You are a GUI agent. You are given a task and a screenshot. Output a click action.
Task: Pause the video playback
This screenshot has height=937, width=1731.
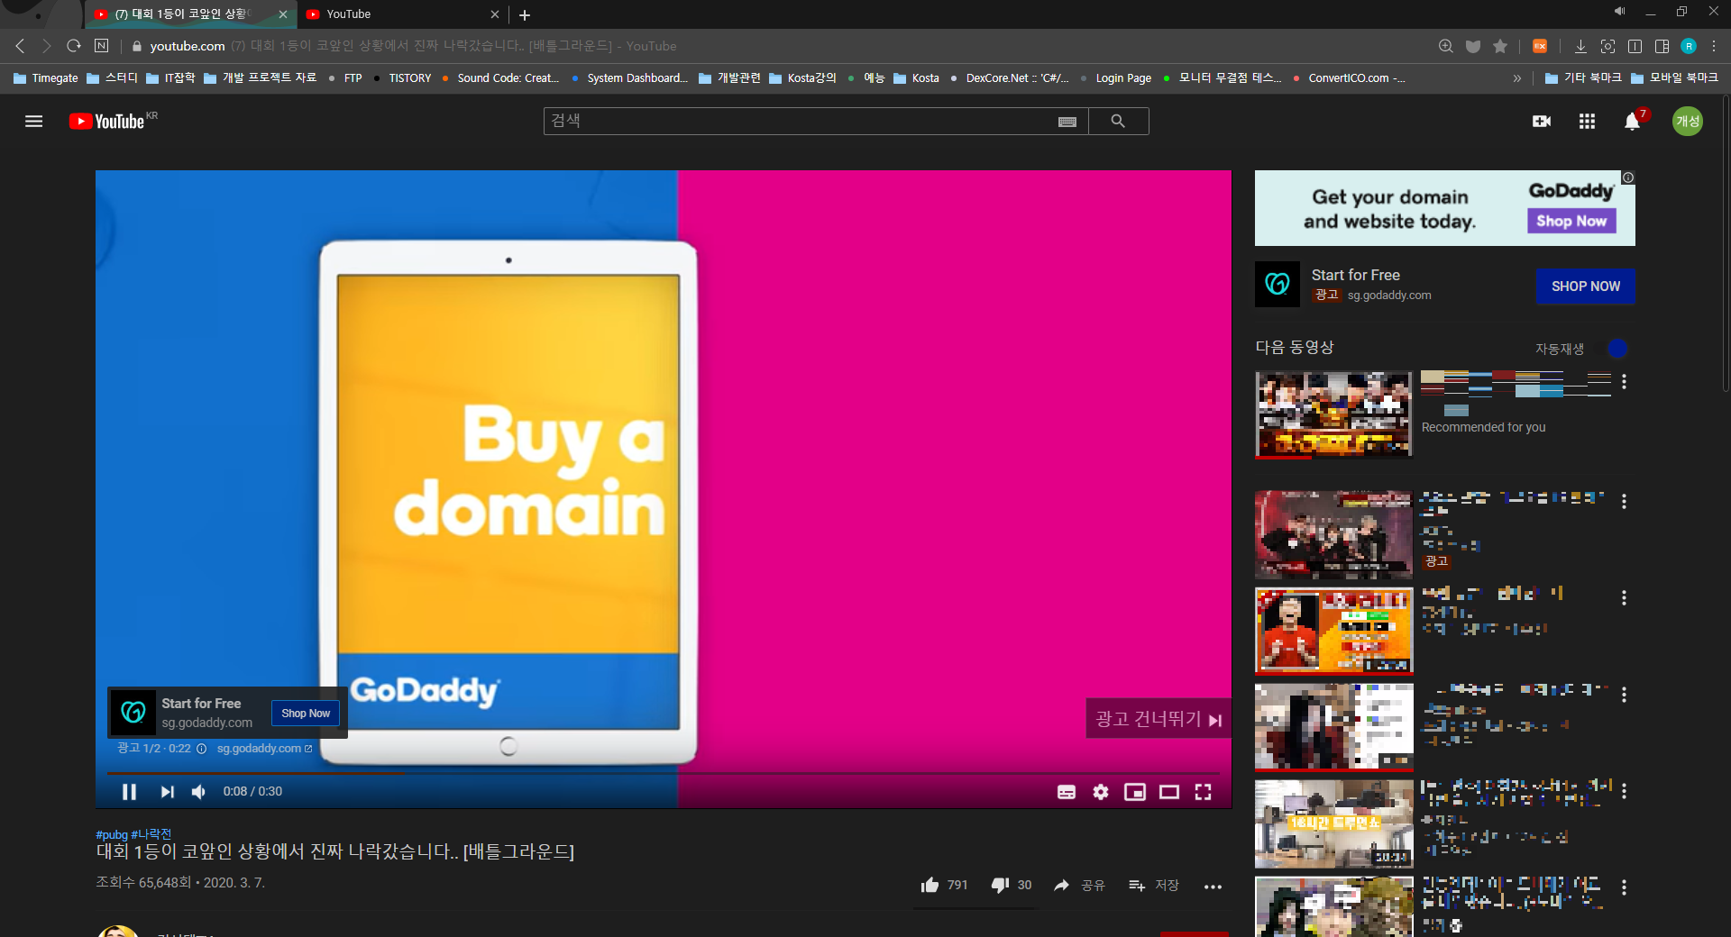point(129,792)
